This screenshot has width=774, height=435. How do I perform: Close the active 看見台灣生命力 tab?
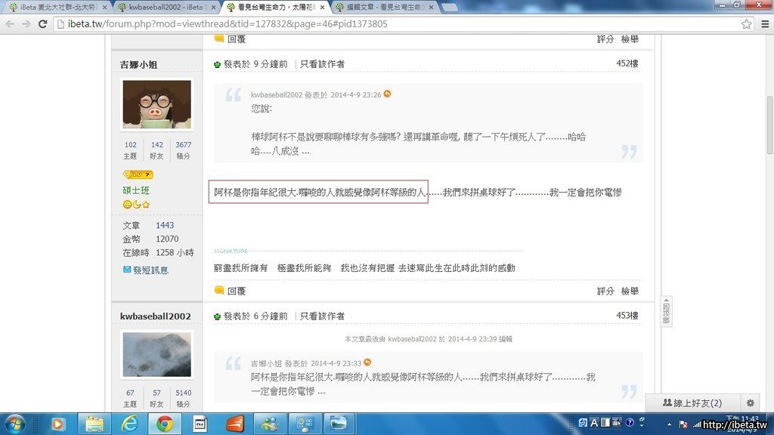323,7
